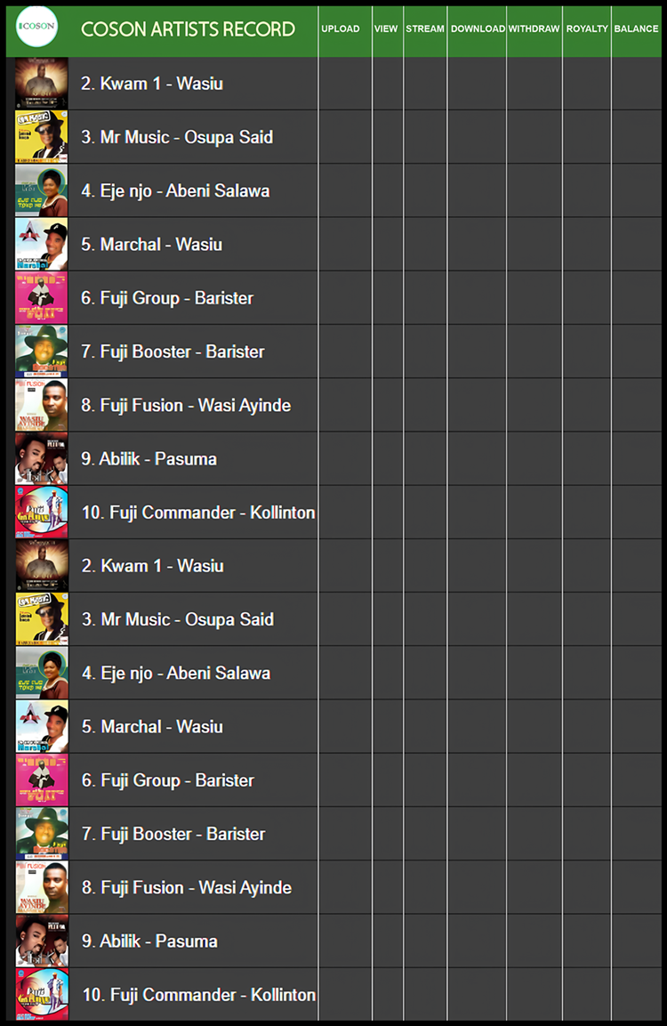The width and height of the screenshot is (667, 1026).
Task: Select the Download column header
Action: (x=478, y=28)
